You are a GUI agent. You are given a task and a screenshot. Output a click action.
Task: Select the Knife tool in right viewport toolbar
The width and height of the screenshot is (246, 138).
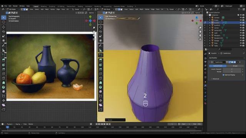coord(101,78)
